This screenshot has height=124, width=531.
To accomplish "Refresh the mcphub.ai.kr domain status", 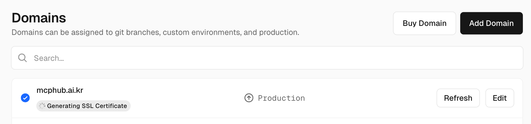I will coord(458,98).
